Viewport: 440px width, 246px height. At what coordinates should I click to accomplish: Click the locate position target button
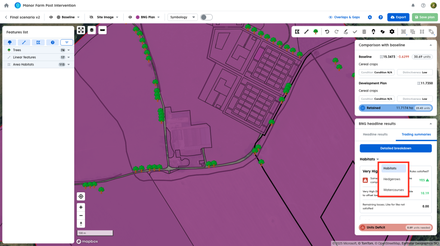[x=81, y=197]
